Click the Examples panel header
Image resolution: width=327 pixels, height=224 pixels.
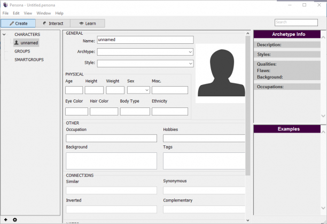pyautogui.click(x=287, y=129)
